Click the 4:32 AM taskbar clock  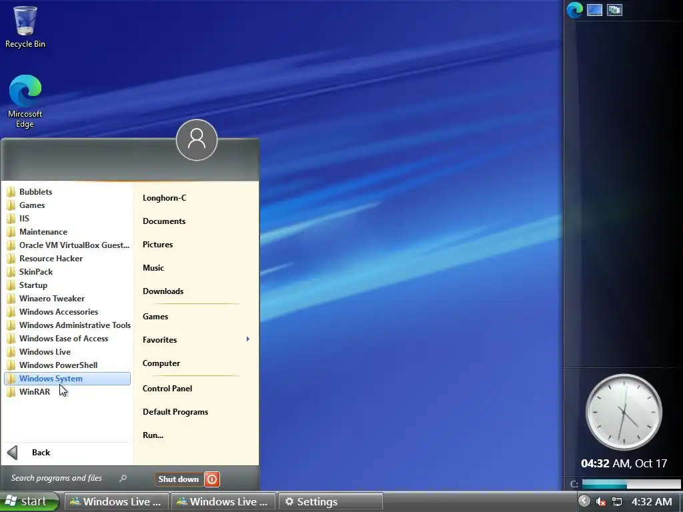click(652, 501)
